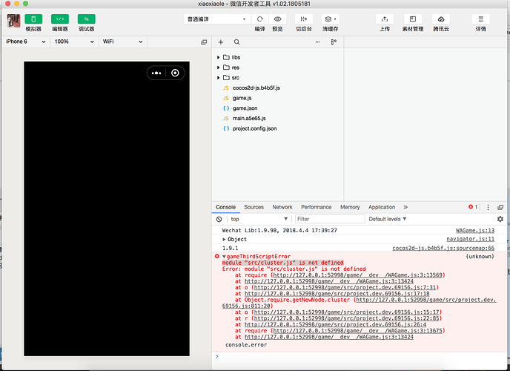Expand the res folder
The height and width of the screenshot is (371, 510).
[x=218, y=68]
